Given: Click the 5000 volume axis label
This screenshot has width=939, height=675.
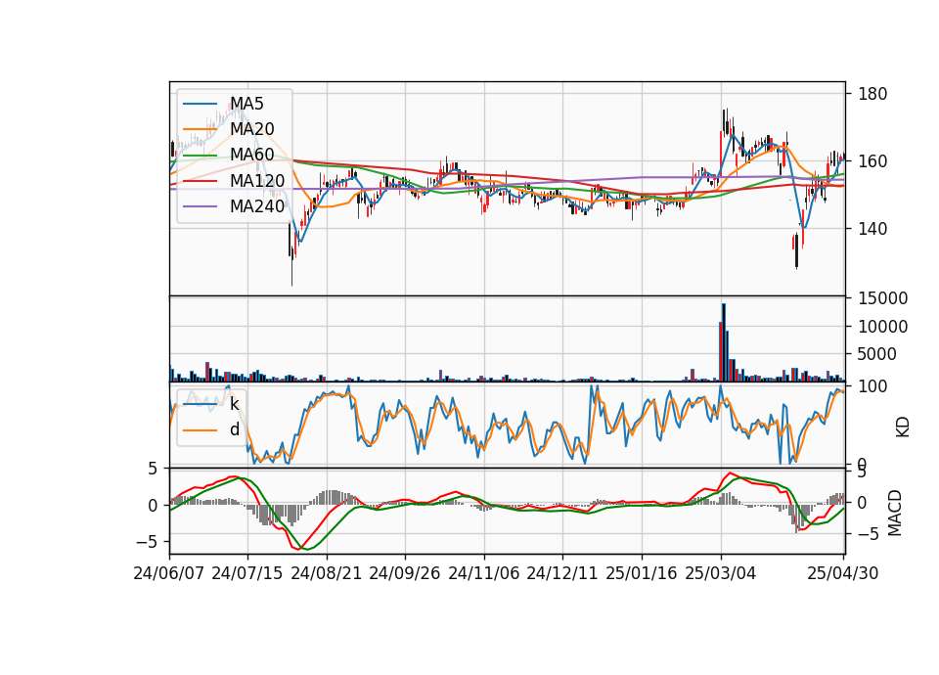Looking at the screenshot, I should tap(877, 354).
